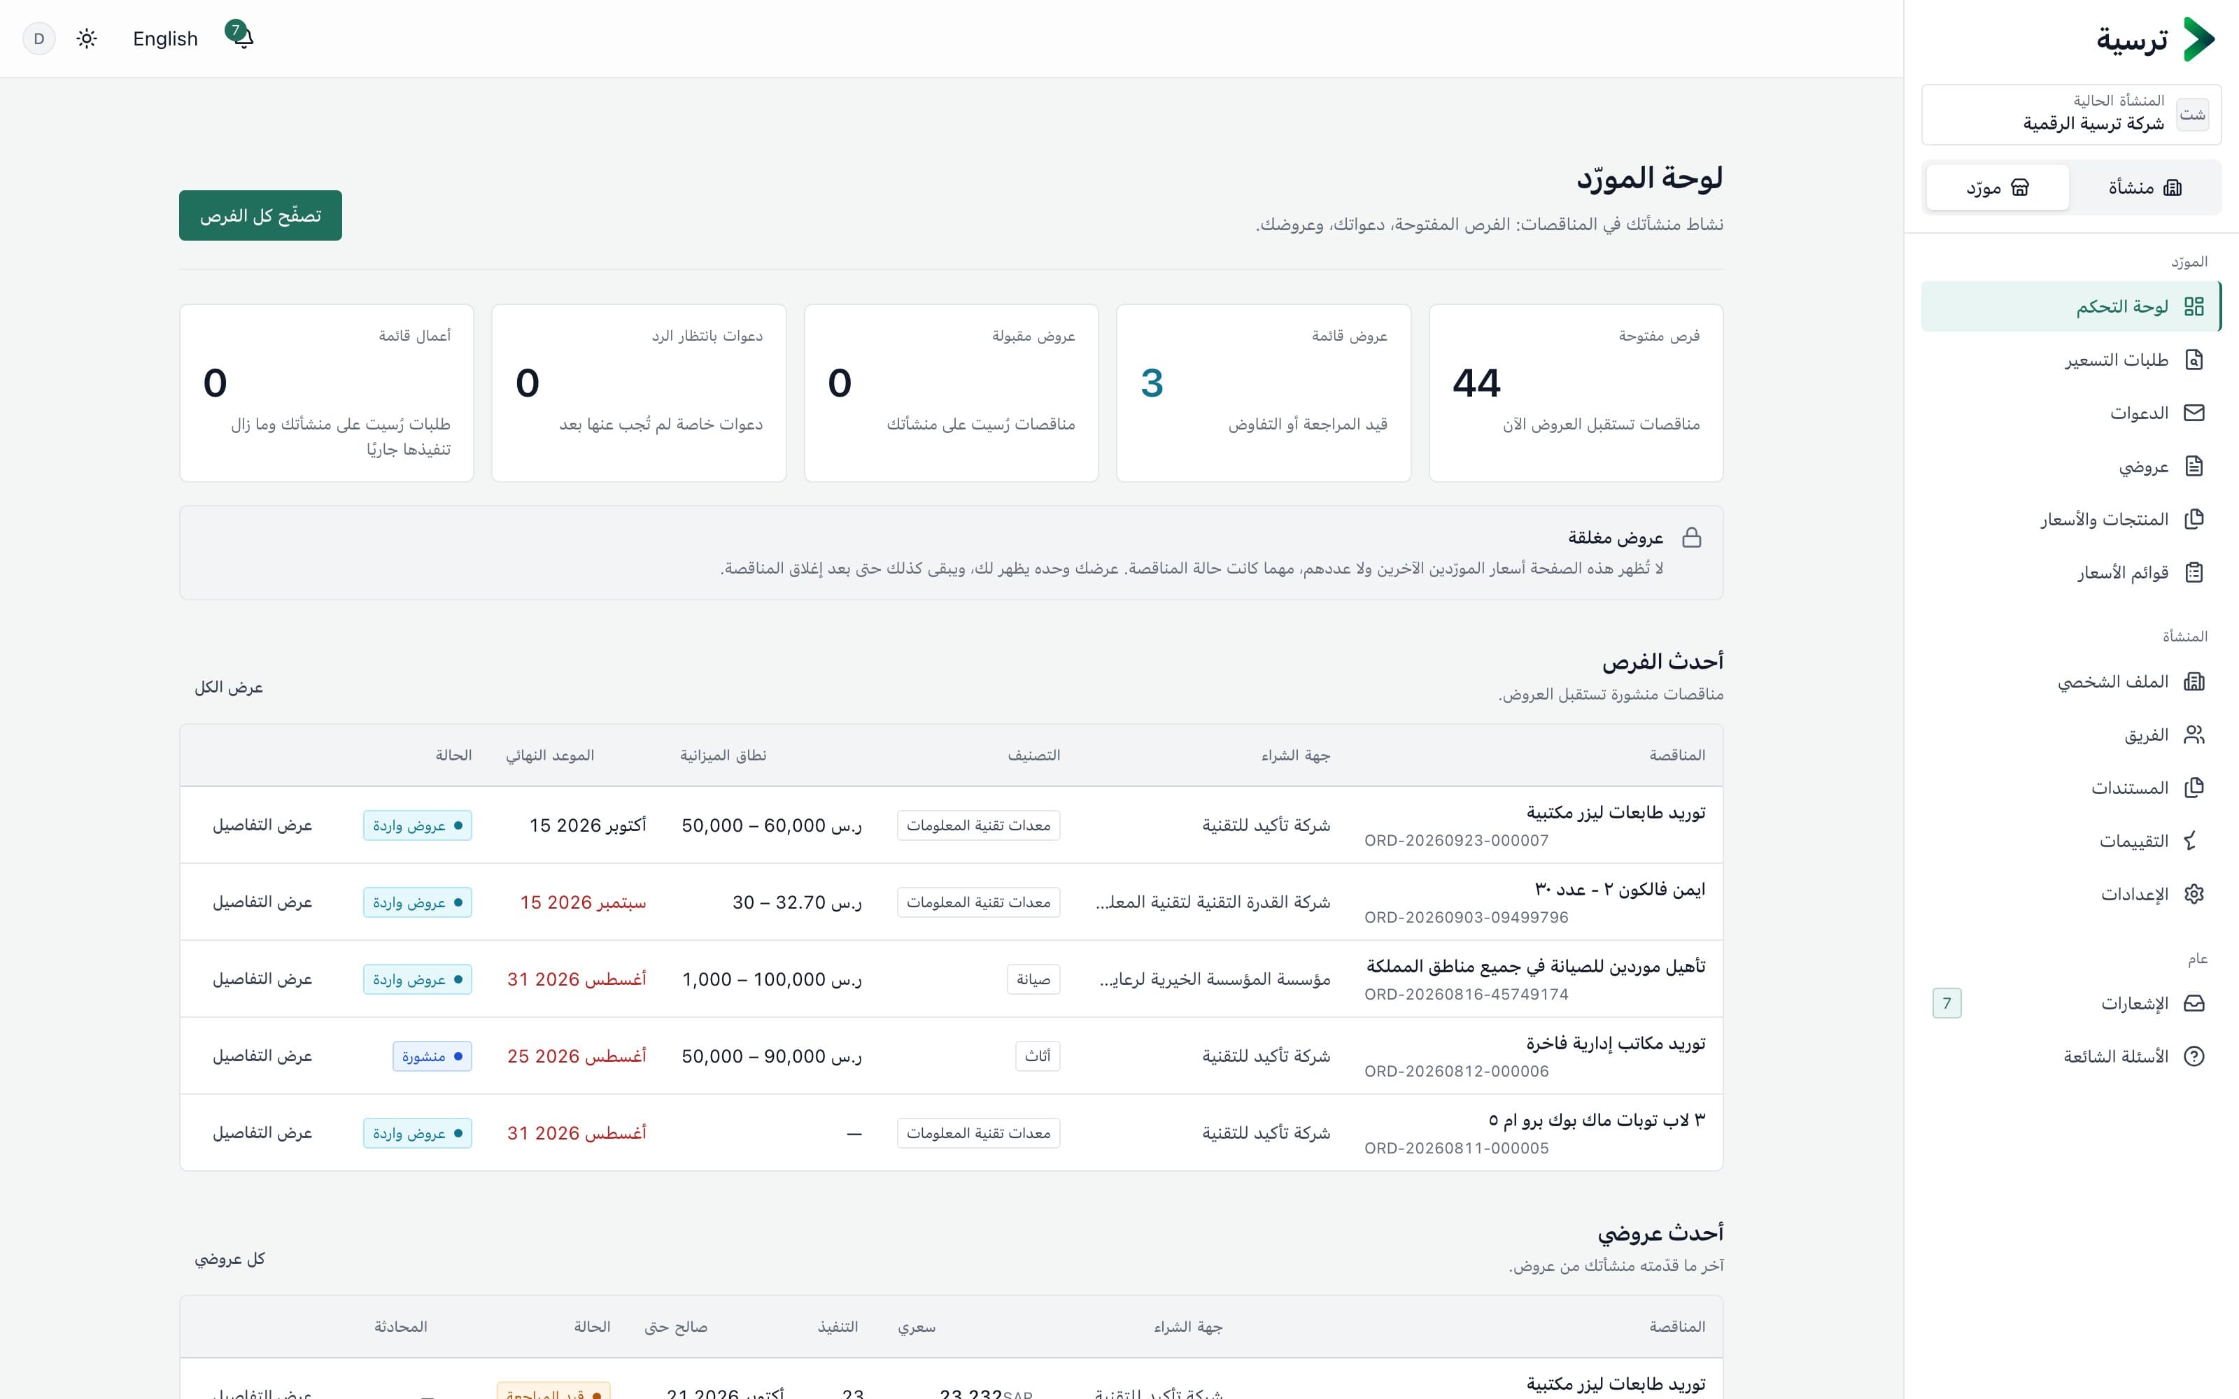Click the ترسية logo arrow icon
Image resolution: width=2239 pixels, height=1399 pixels.
[x=2198, y=39]
